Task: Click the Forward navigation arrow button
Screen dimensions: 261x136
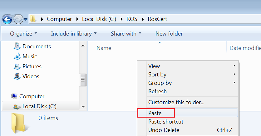Action: pyautogui.click(x=18, y=19)
